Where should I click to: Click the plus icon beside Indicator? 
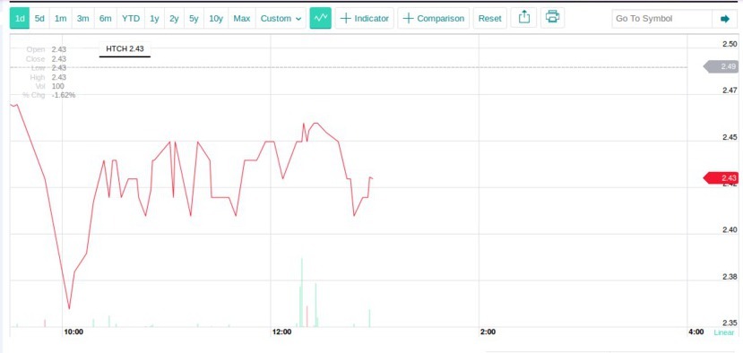(346, 19)
